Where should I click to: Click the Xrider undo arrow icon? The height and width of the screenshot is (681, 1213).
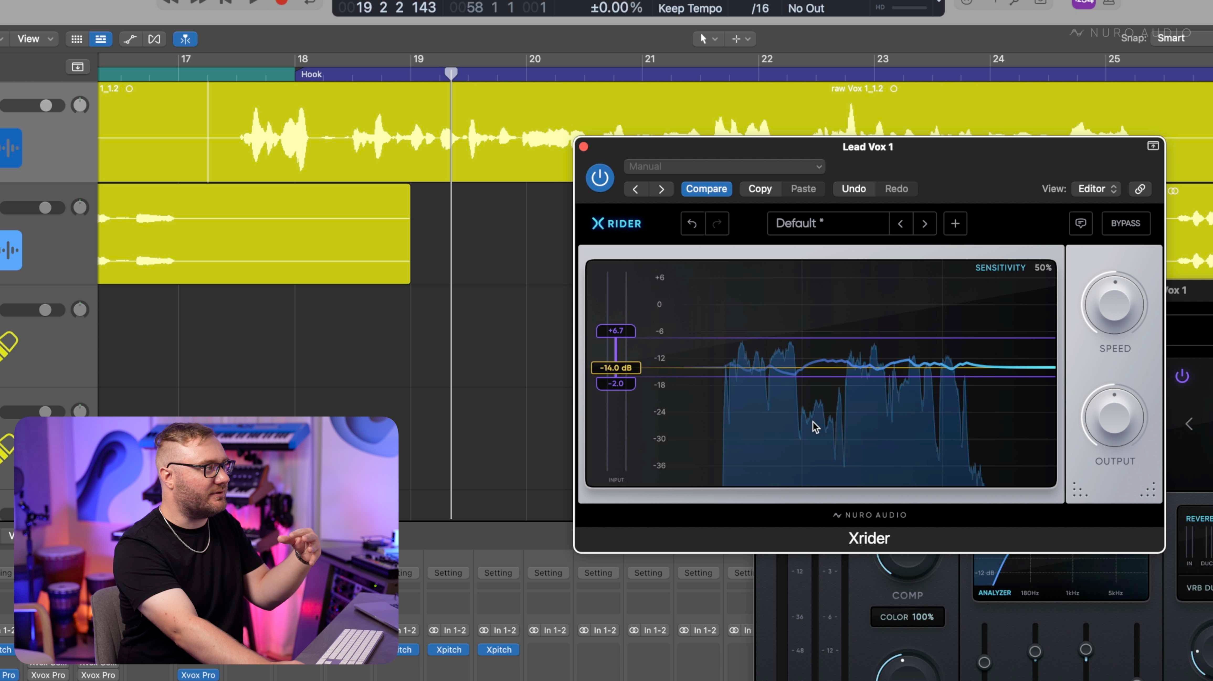(x=692, y=223)
